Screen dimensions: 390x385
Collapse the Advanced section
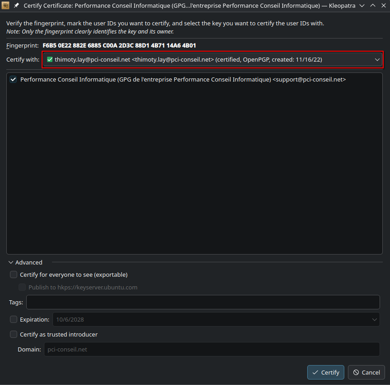coord(11,262)
